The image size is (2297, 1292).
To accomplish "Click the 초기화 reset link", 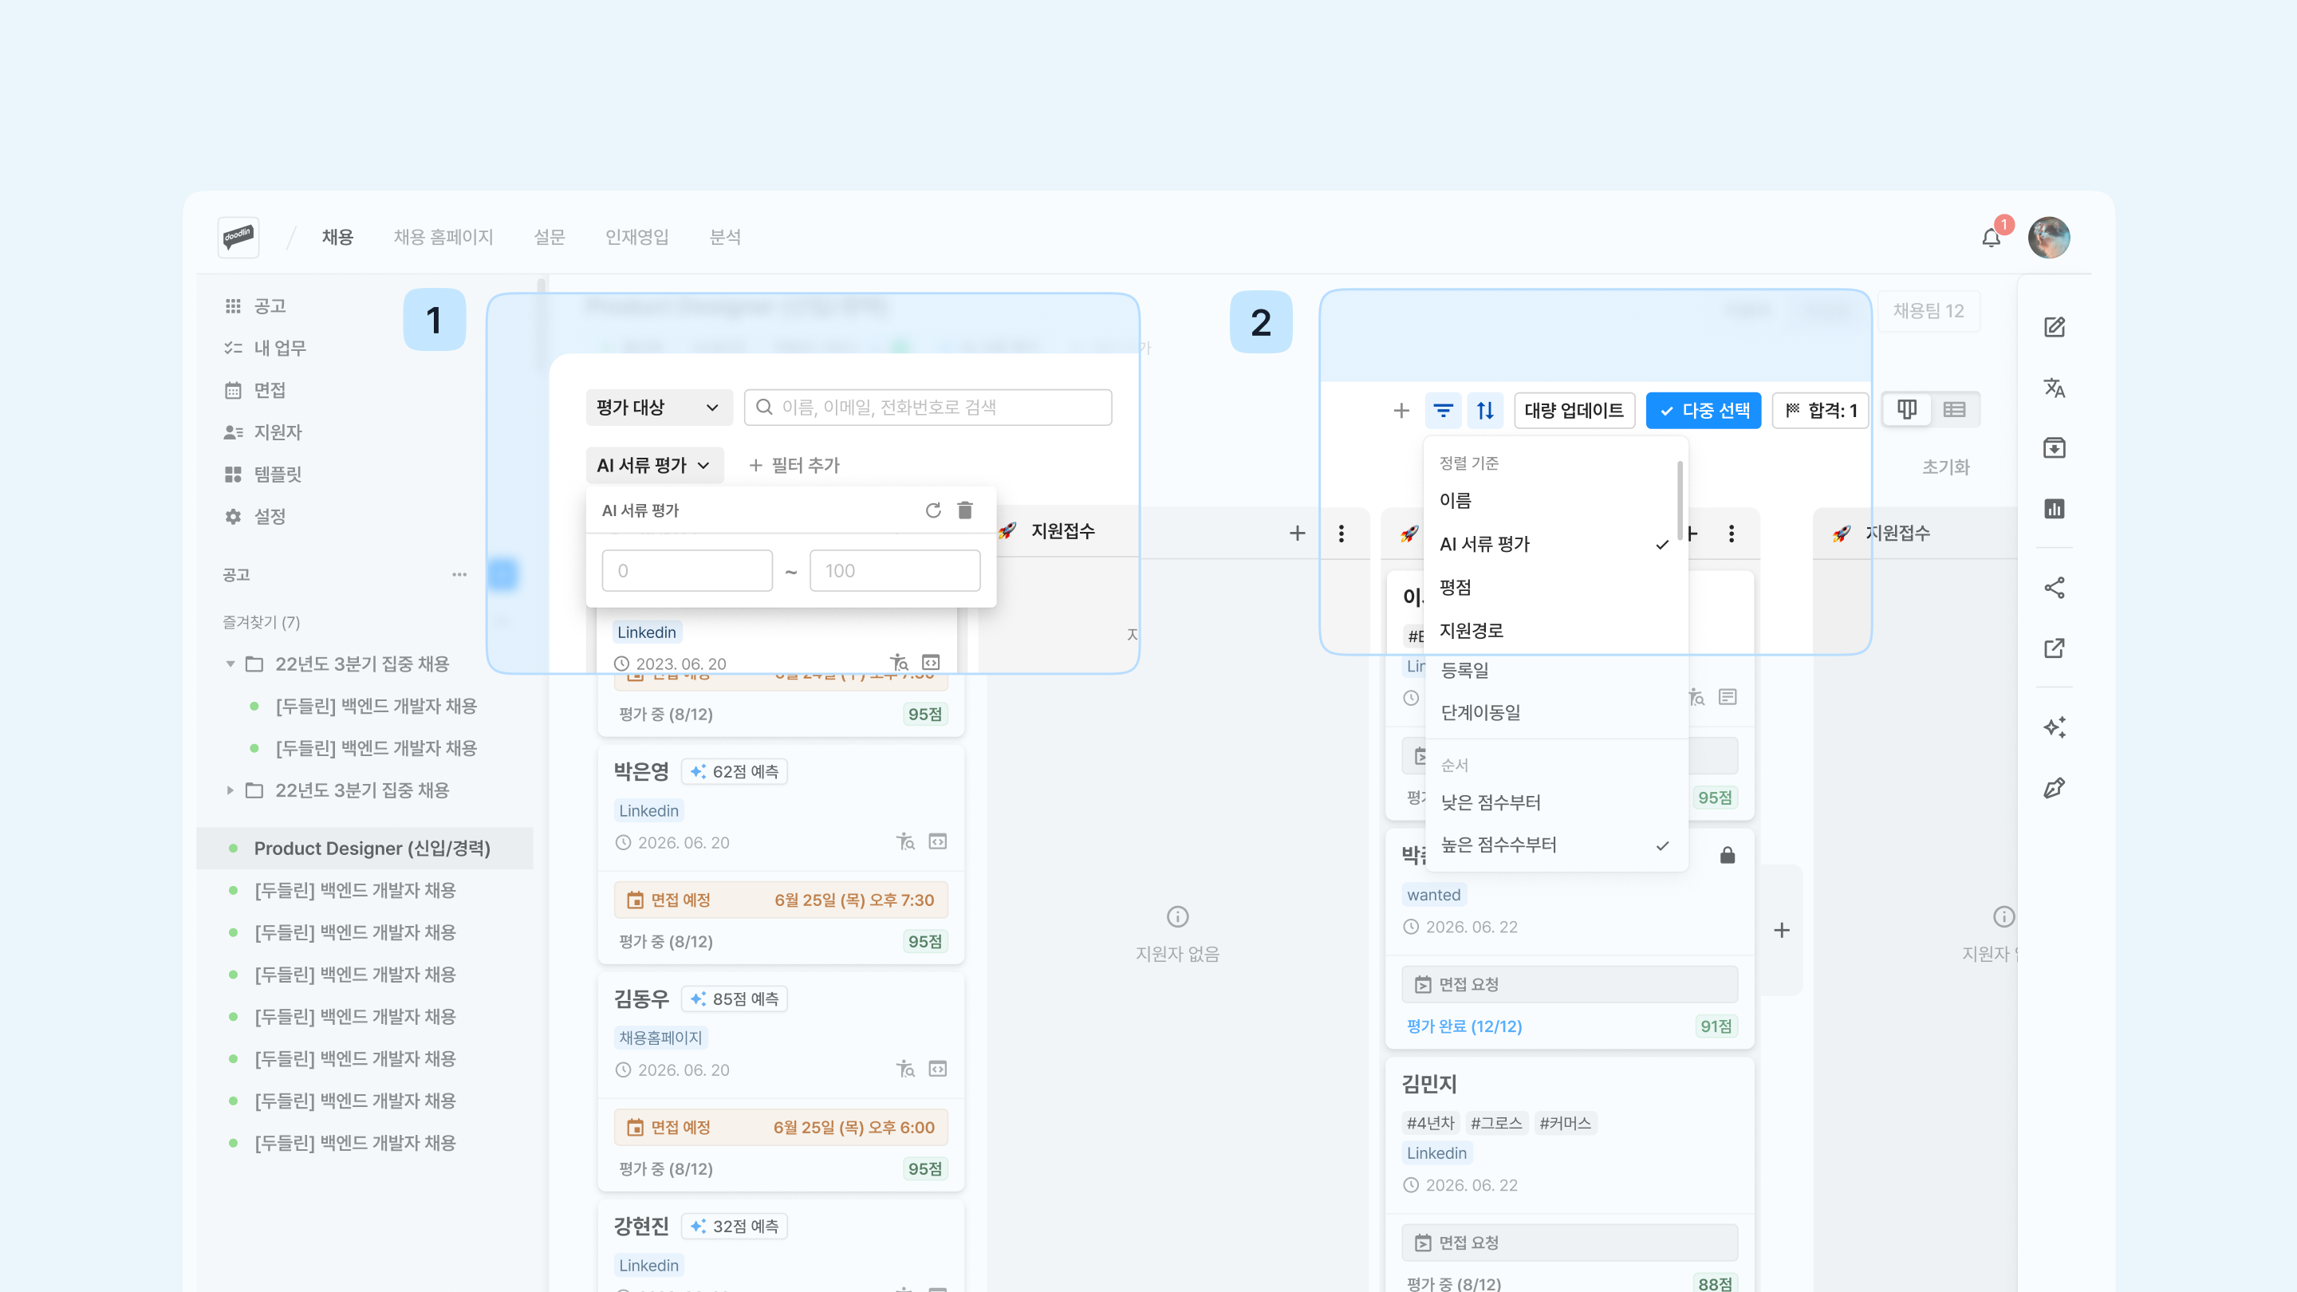I will coord(1946,467).
